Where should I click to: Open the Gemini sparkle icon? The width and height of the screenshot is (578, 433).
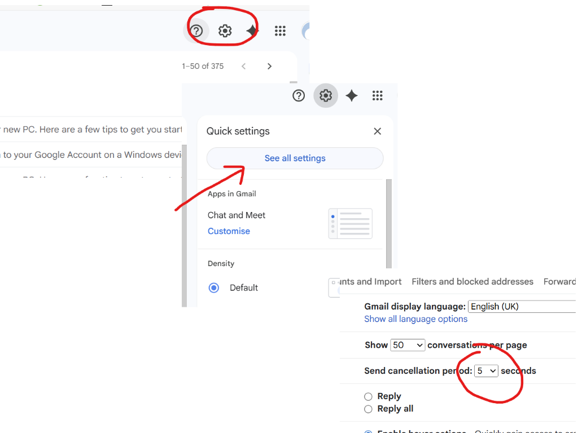point(251,31)
